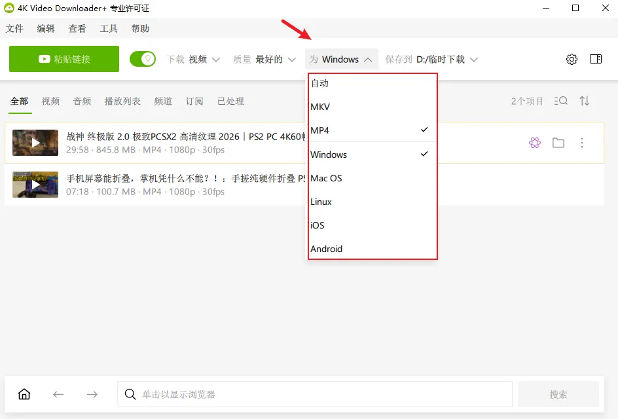This screenshot has width=618, height=419.
Task: Open the three-dot menu on 战神 row
Action: (x=582, y=143)
